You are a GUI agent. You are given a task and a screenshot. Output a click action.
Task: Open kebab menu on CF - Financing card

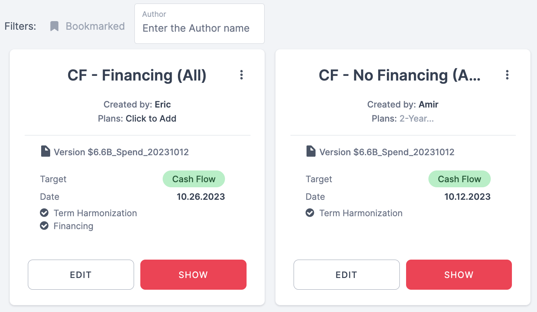241,75
